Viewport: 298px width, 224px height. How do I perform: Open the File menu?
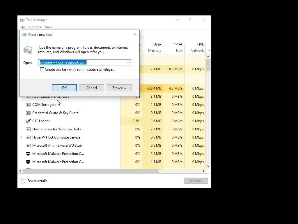click(x=22, y=27)
